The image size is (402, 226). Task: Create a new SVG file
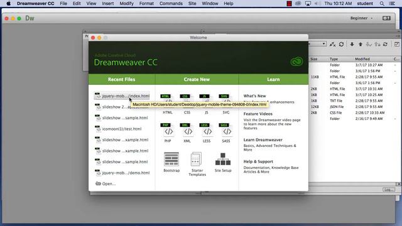click(x=226, y=104)
